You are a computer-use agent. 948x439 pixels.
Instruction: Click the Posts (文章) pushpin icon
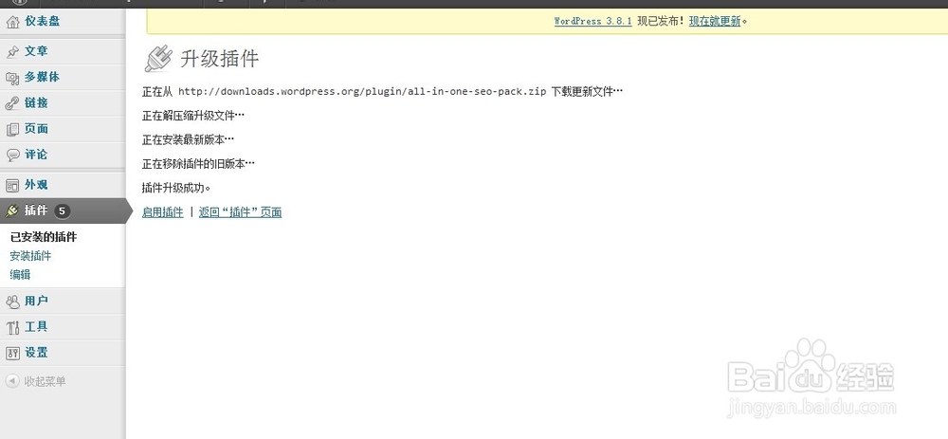[12, 52]
